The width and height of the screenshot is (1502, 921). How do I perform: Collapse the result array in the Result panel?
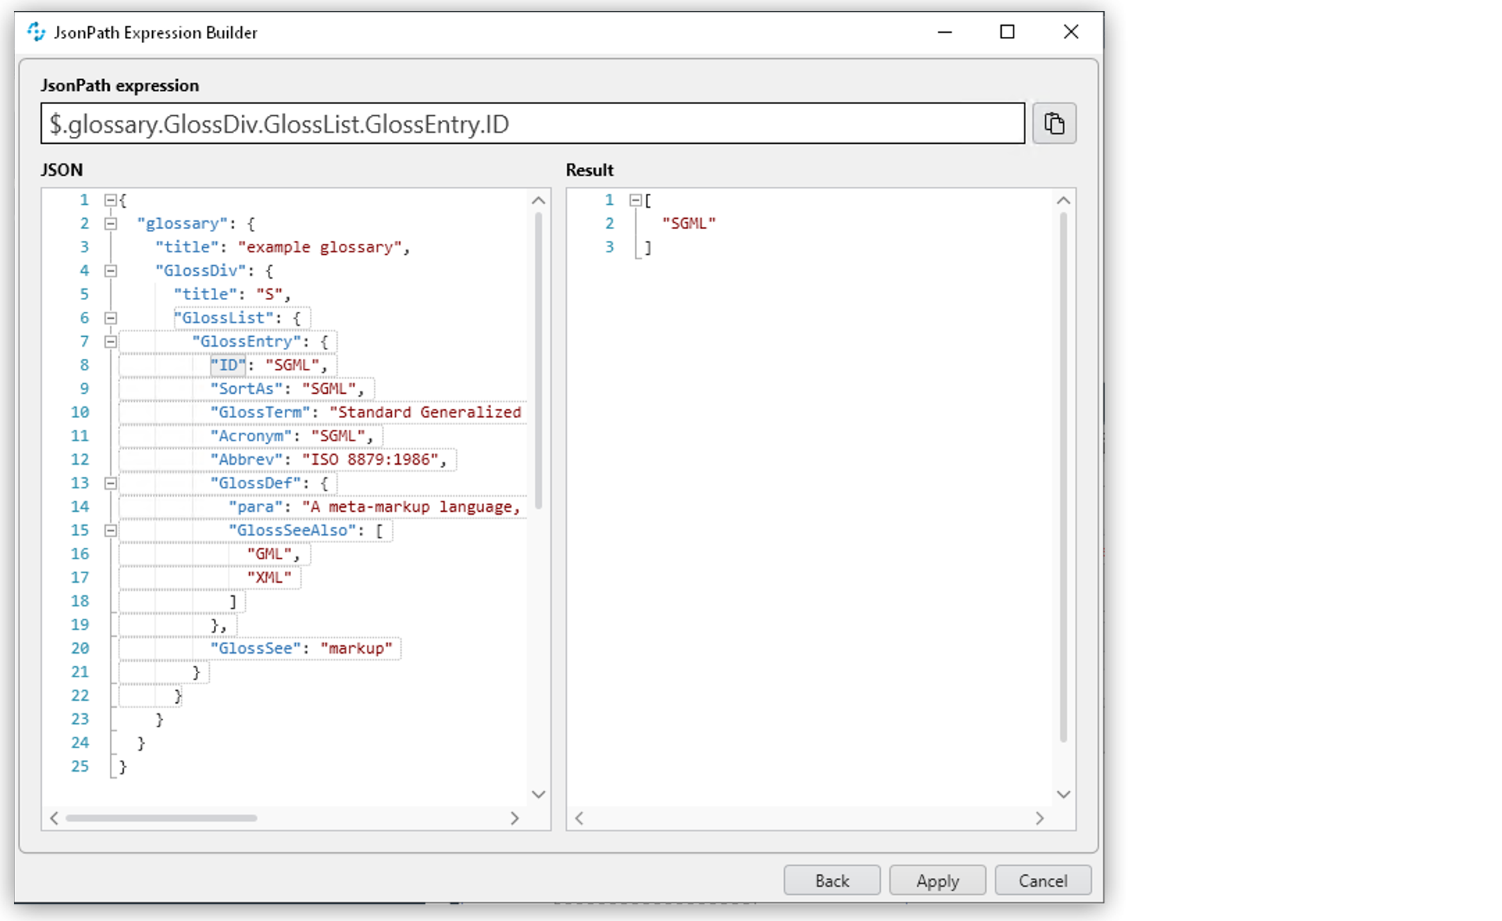point(635,200)
